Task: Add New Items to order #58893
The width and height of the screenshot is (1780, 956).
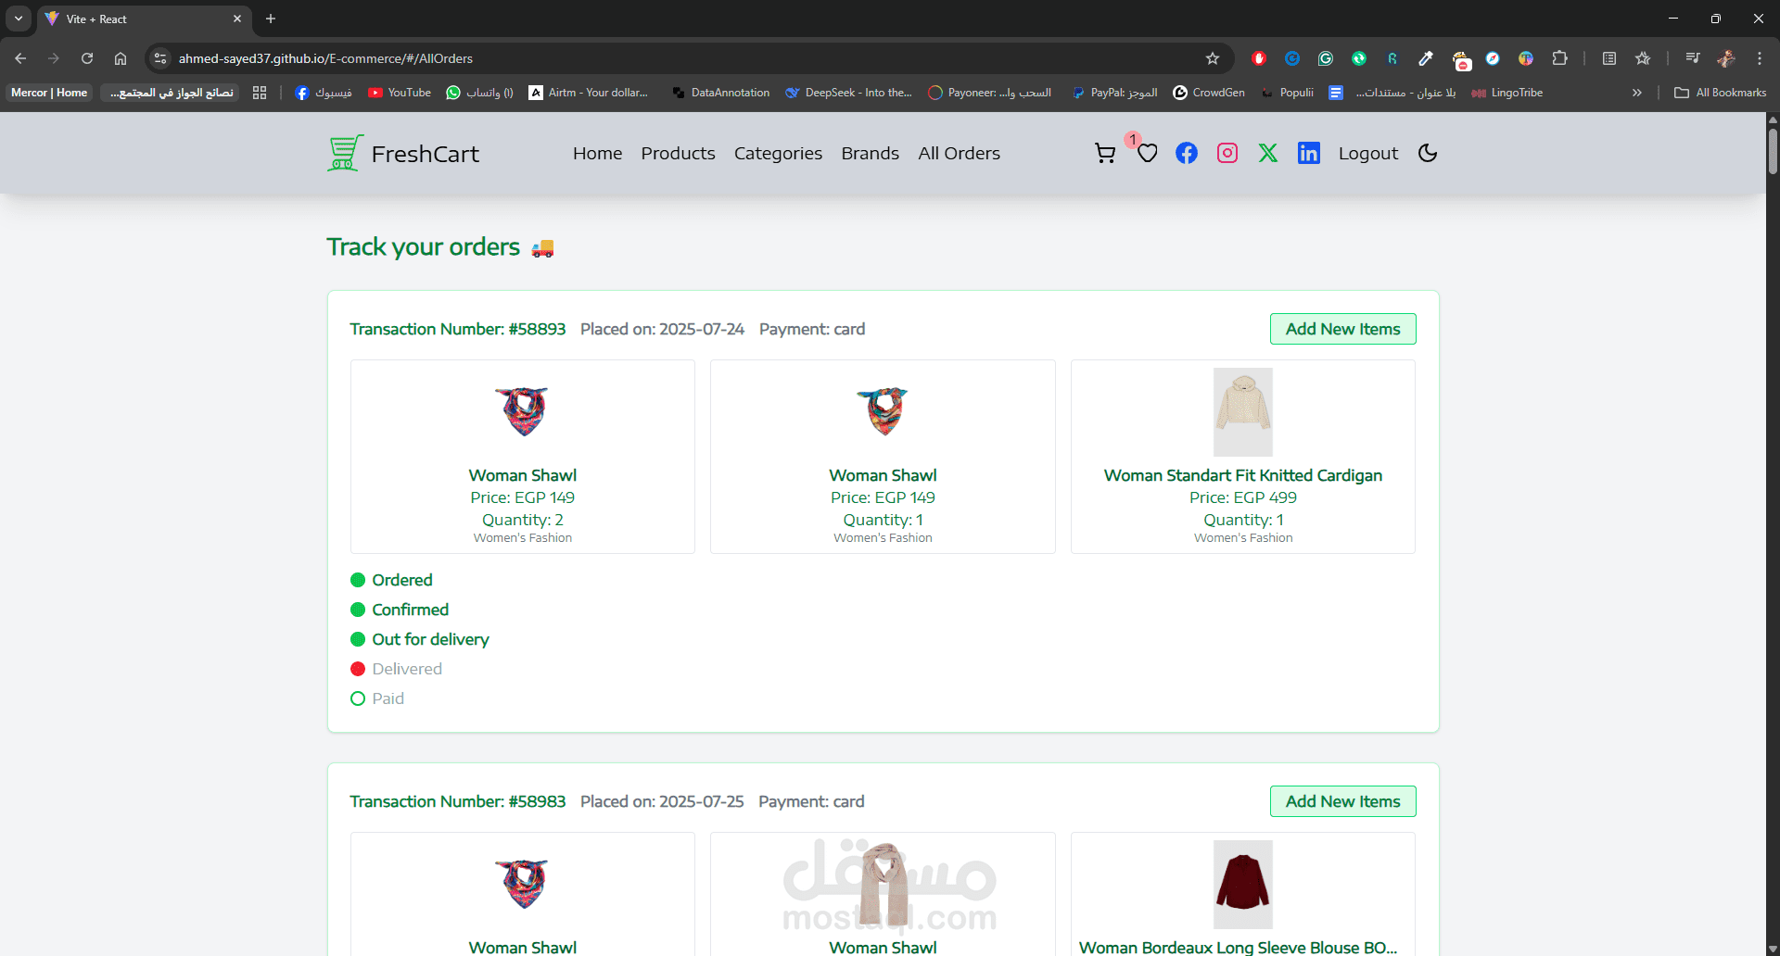Action: click(x=1342, y=329)
